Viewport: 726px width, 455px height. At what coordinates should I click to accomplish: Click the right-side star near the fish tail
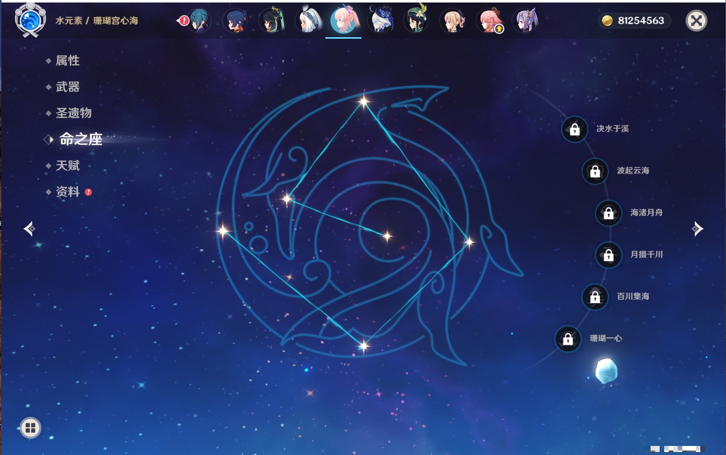coord(469,242)
